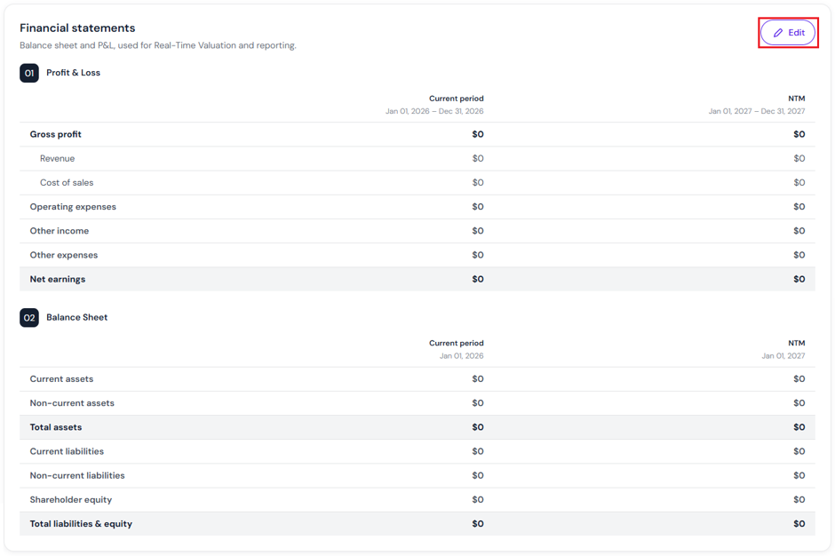The width and height of the screenshot is (835, 556).
Task: Click Shareholder equity NTM $0 value
Action: click(x=799, y=499)
